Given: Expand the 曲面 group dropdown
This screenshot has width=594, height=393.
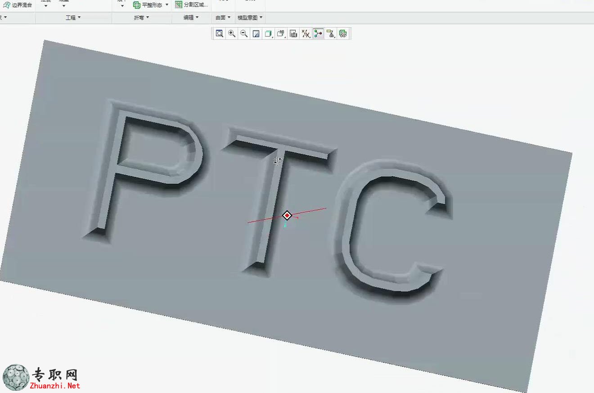Looking at the screenshot, I should coord(223,18).
